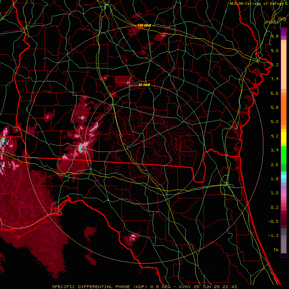The width and height of the screenshot is (289, 289).
Task: Pick the bright green band in the color bar
Action: point(284,155)
